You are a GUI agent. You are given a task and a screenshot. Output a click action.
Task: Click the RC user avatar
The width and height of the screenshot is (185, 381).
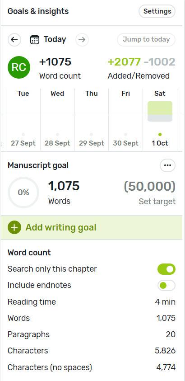coord(19,67)
